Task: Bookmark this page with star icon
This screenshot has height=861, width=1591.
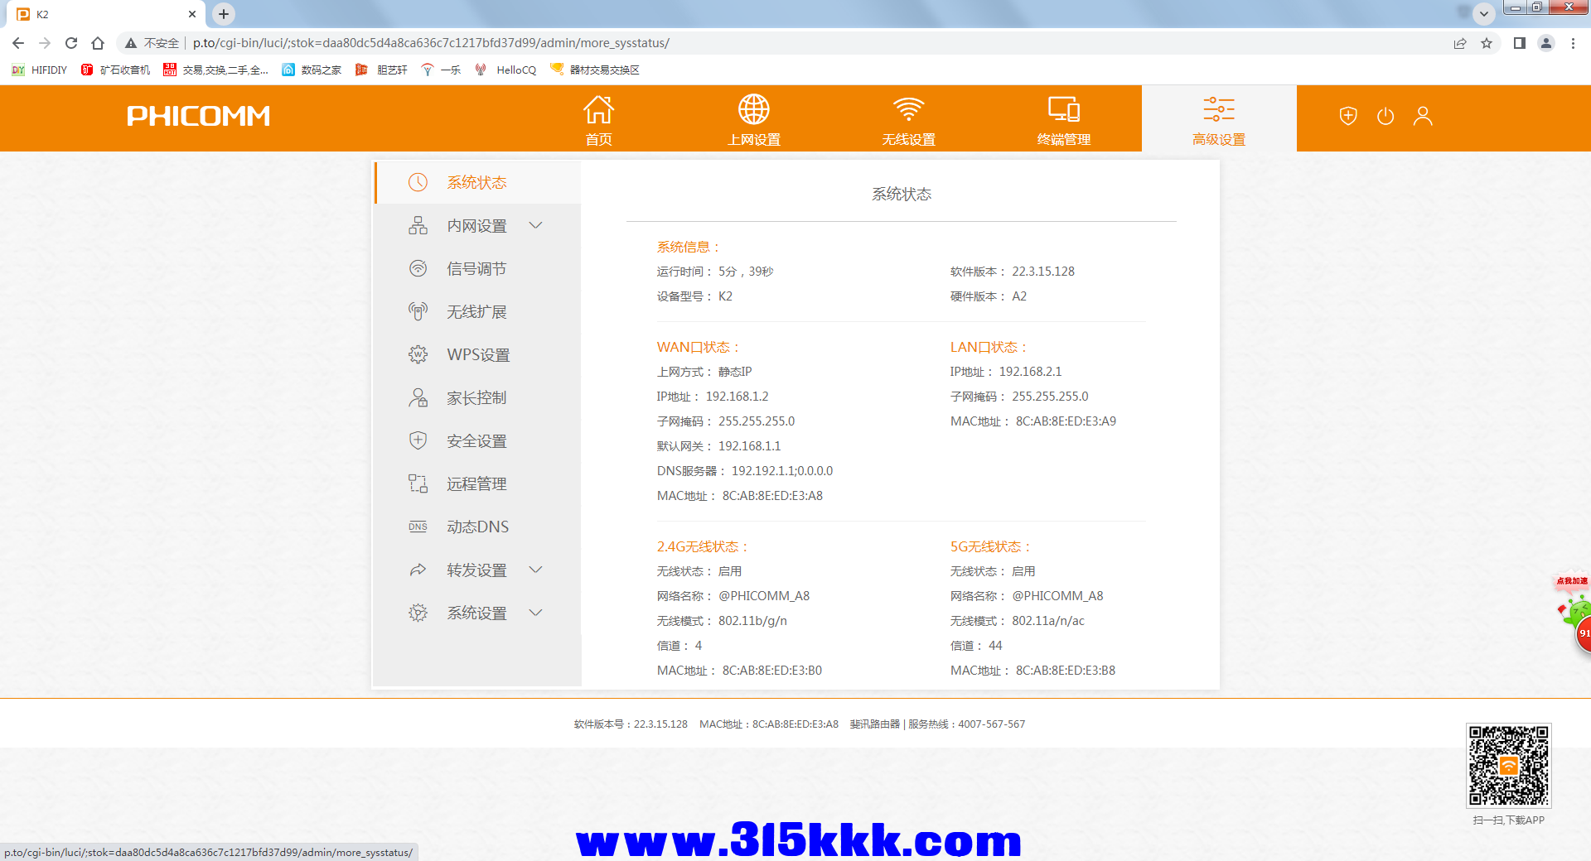Action: [x=1487, y=43]
